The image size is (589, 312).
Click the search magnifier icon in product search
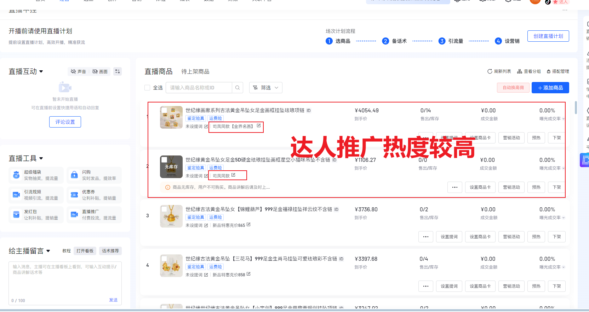(x=238, y=88)
